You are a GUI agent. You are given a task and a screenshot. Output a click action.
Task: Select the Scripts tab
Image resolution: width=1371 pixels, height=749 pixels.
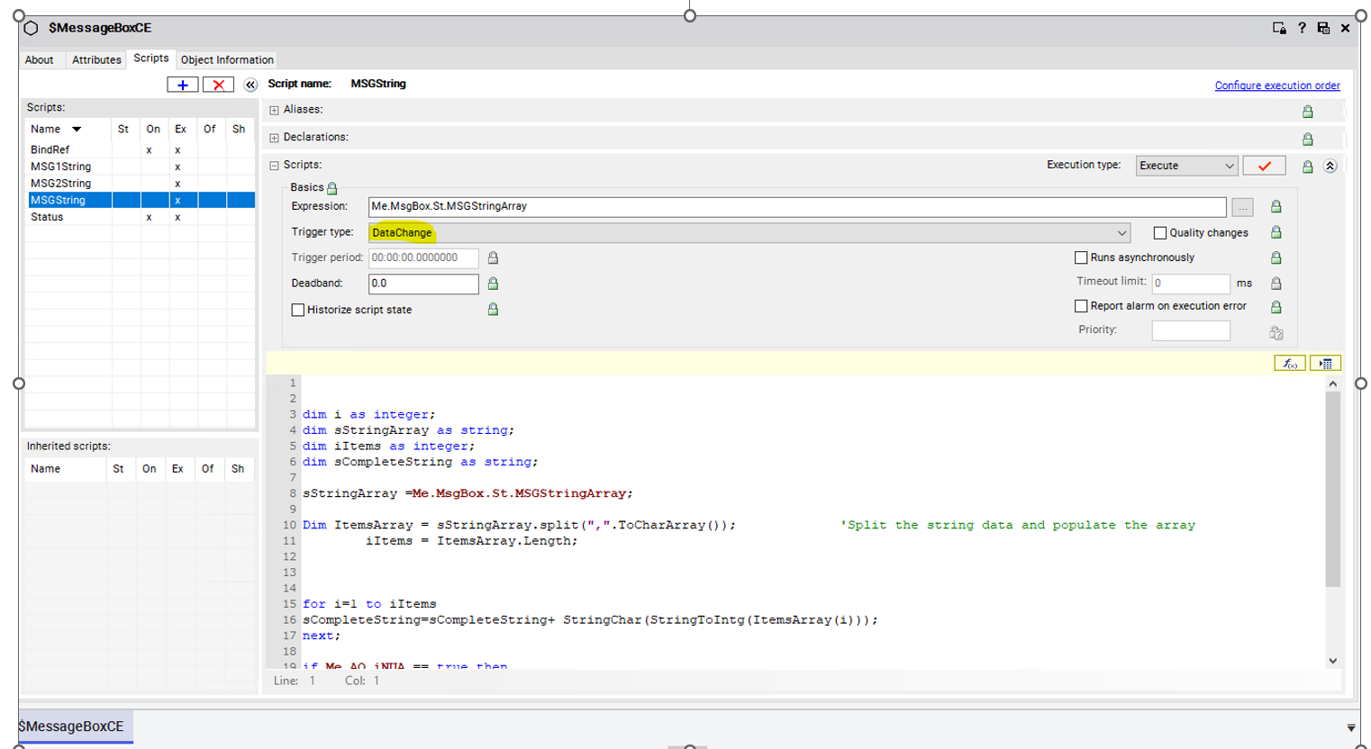coord(151,59)
